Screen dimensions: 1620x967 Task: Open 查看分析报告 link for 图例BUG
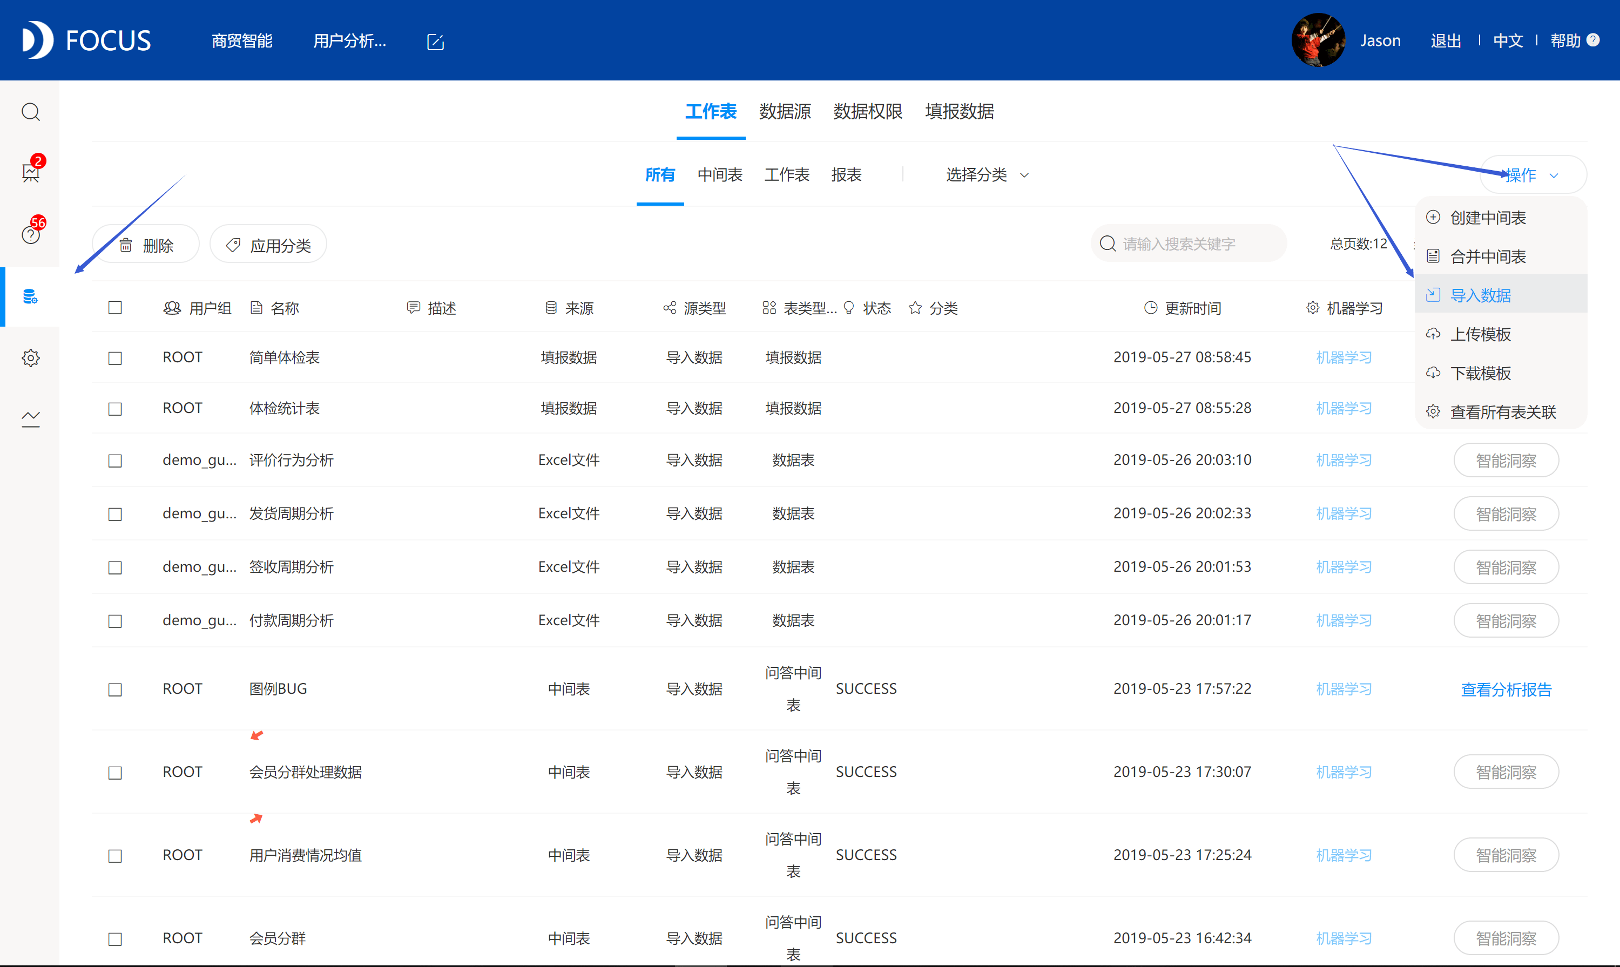tap(1506, 689)
